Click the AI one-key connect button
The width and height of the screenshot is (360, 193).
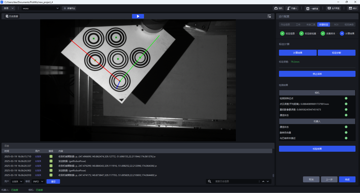(x=312, y=8)
